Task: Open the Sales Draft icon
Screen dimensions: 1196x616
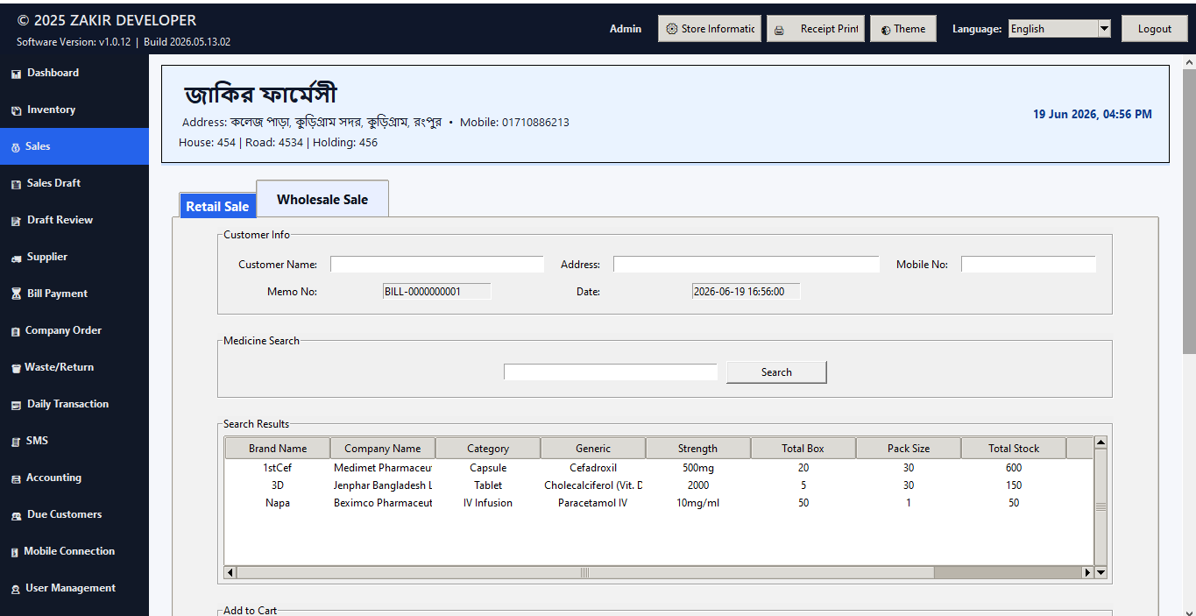Action: [x=16, y=184]
